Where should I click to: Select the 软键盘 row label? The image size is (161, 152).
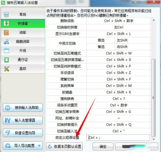click(x=67, y=92)
